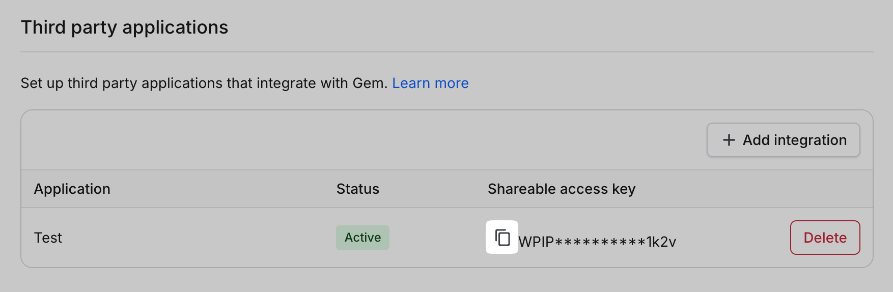Delete the Test application integration
Screen dimensions: 893x292
(825, 238)
